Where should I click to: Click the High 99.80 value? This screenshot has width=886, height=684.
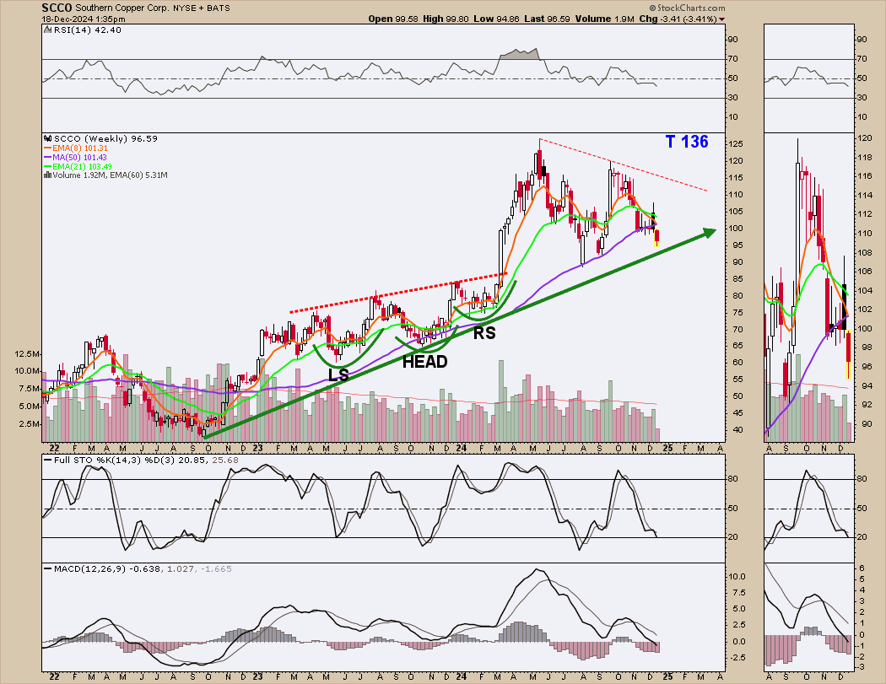tap(446, 19)
